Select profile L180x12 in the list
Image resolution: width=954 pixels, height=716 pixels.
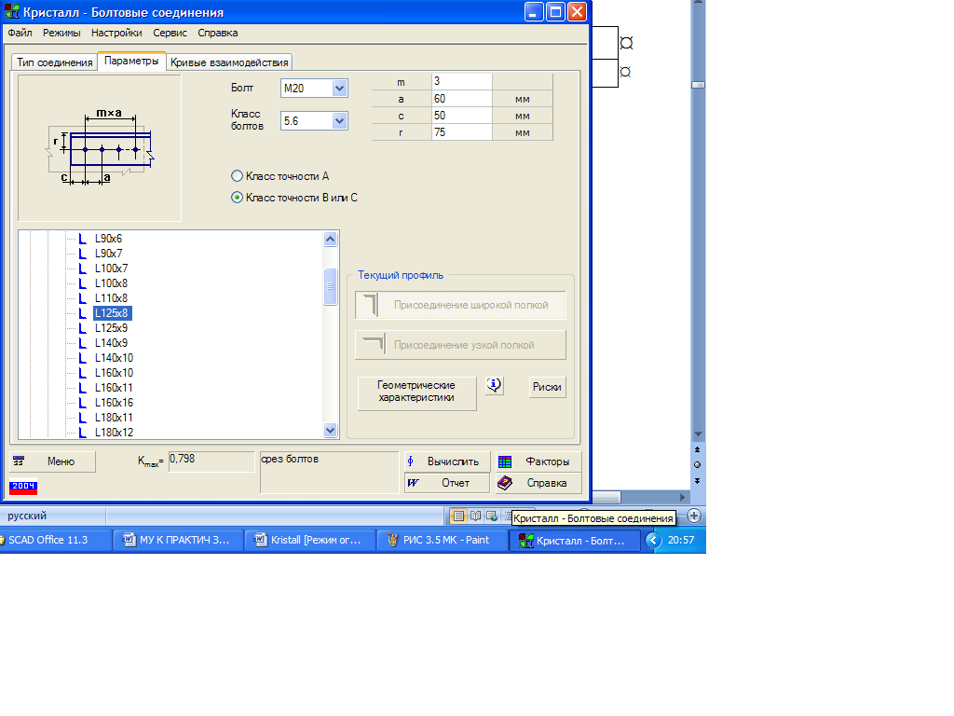pos(114,433)
